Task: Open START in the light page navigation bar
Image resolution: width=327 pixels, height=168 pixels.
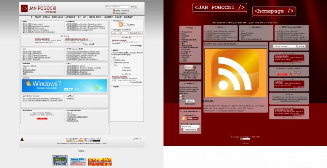Action: pyautogui.click(x=38, y=17)
